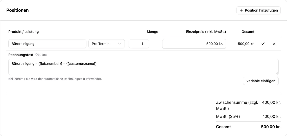This screenshot has width=287, height=136.
Task: Click the Optional hint beside Rechnungstext
Action: pos(41,55)
